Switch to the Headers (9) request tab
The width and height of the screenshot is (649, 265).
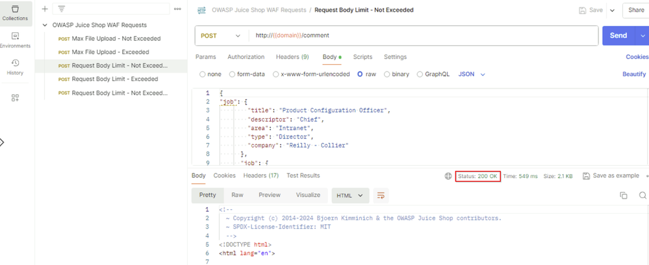click(x=292, y=57)
